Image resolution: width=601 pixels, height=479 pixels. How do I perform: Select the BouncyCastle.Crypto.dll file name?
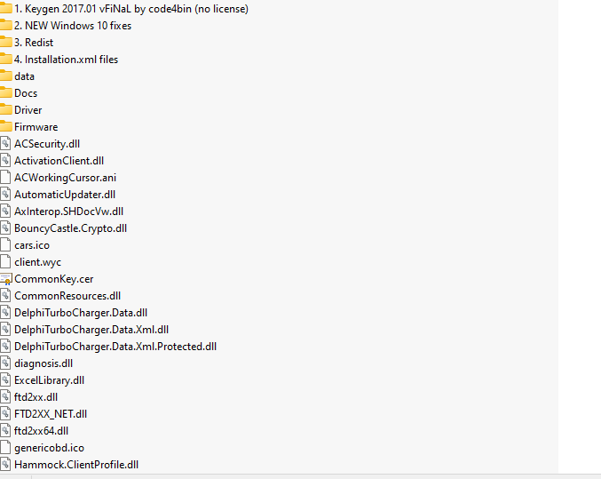(70, 228)
